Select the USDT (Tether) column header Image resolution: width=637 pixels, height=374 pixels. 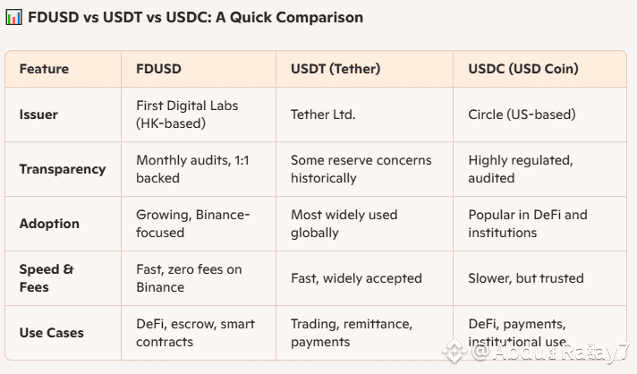pyautogui.click(x=335, y=69)
